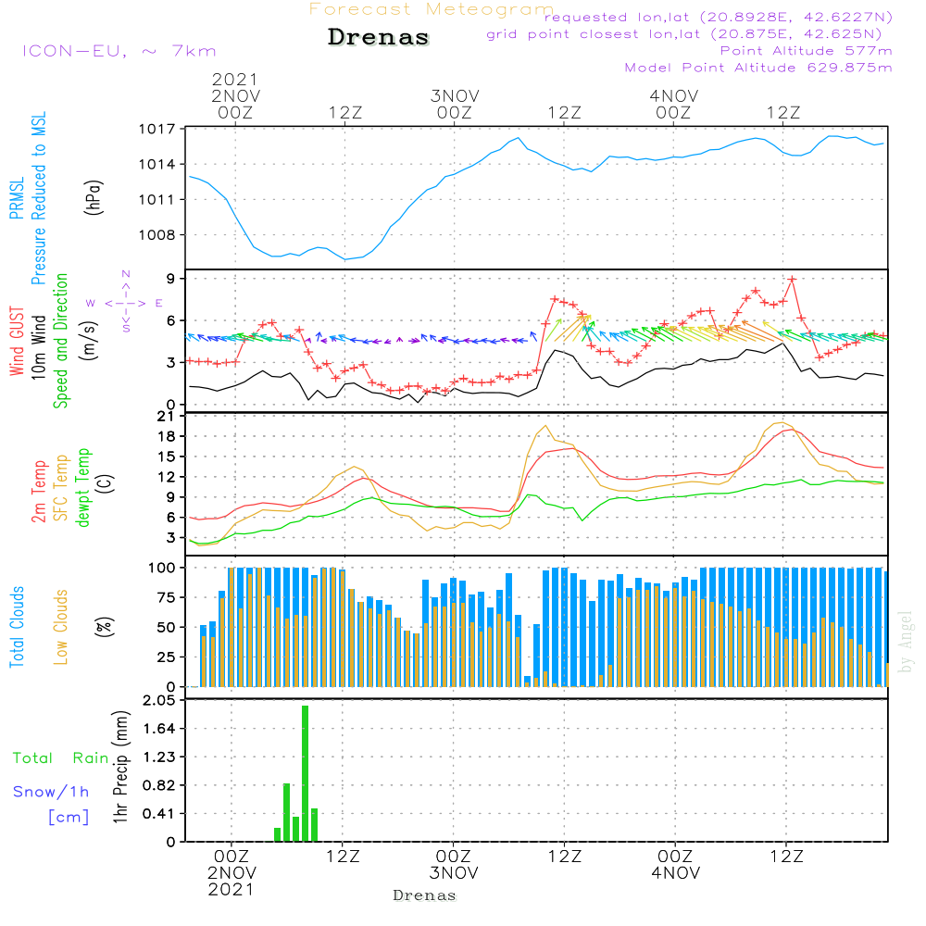Click the '(m/s)' wind unit label
This screenshot has width=926, height=926.
click(x=89, y=341)
